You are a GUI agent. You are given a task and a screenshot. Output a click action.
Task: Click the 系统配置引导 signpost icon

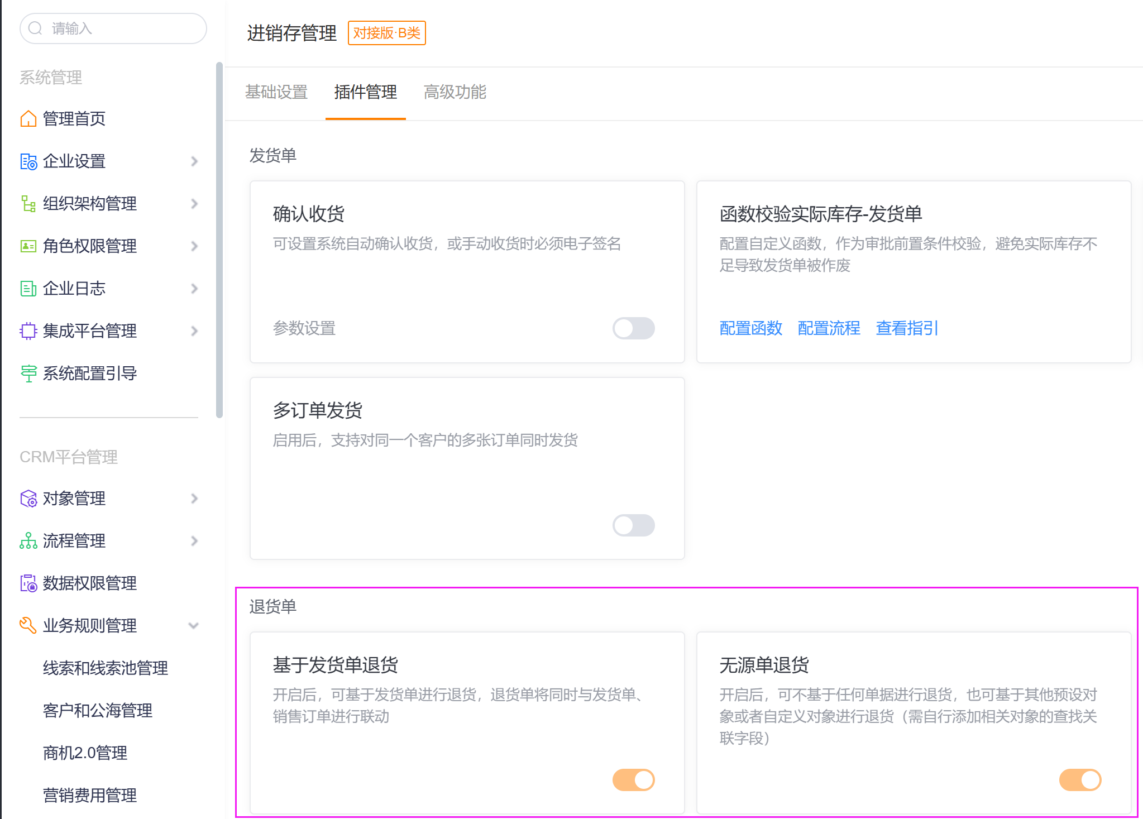28,373
